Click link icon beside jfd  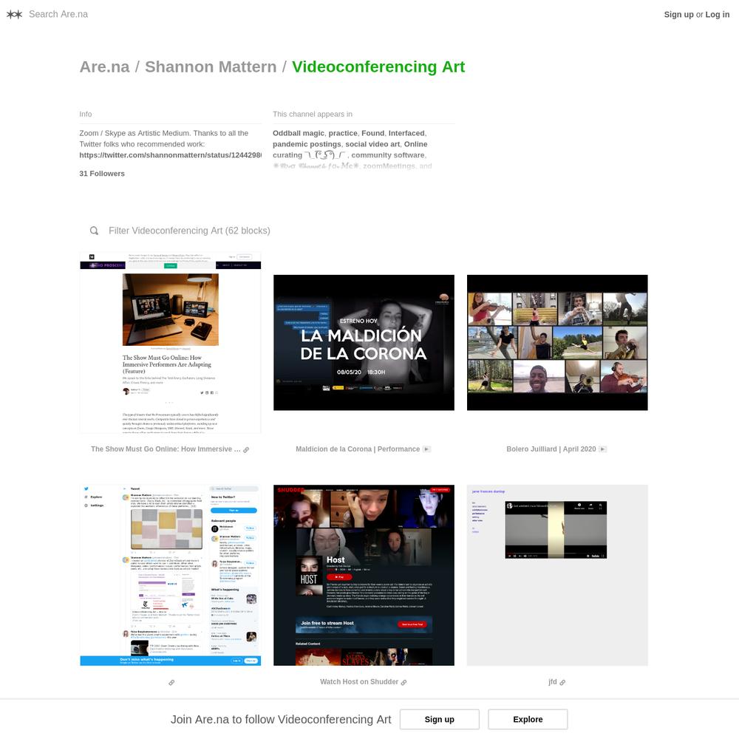pos(562,682)
